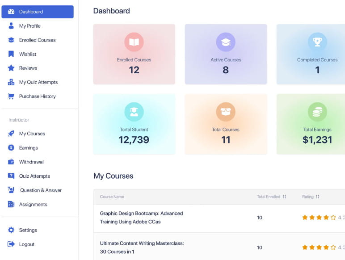Select the Enrolled Courses 12 stat card
This screenshot has width=345, height=260.
(x=134, y=54)
